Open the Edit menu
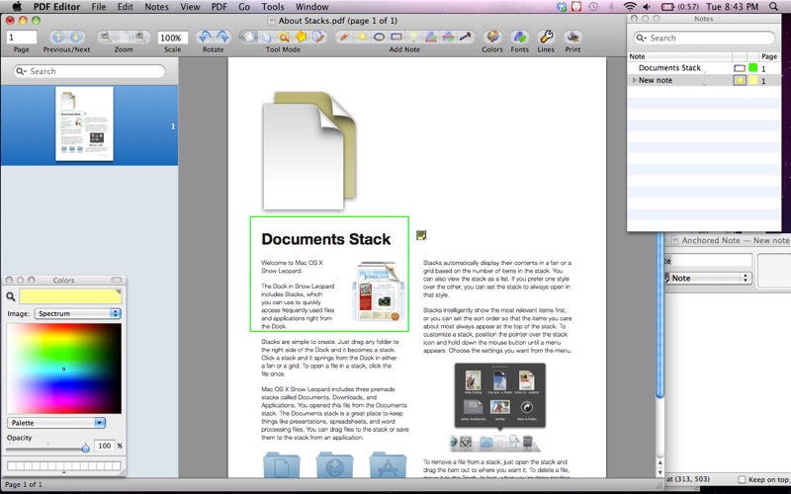 (x=126, y=7)
